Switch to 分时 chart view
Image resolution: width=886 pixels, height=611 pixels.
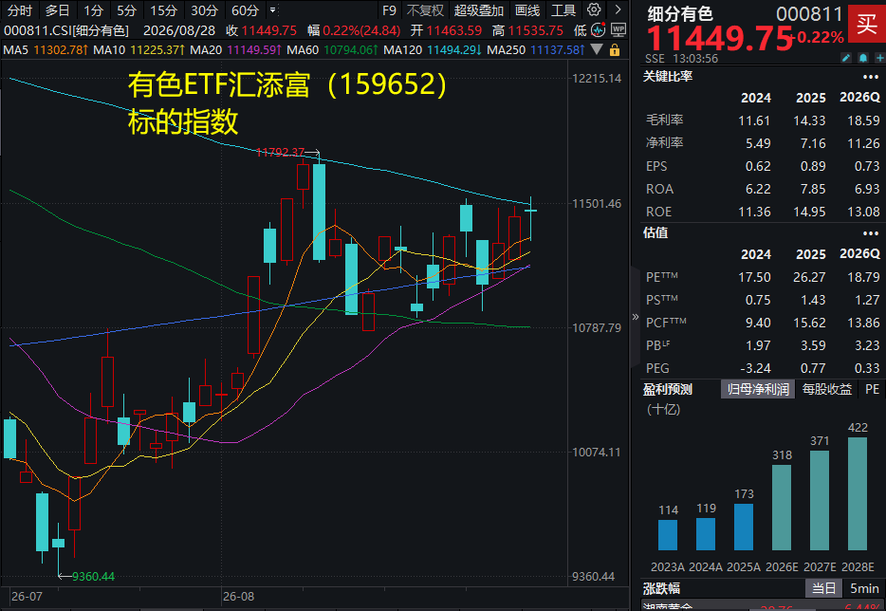tap(20, 10)
